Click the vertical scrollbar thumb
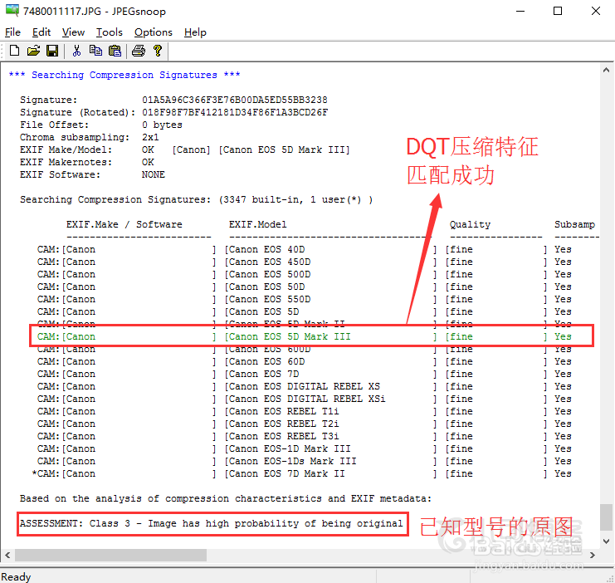Viewport: 615px width, 583px height. [x=606, y=517]
